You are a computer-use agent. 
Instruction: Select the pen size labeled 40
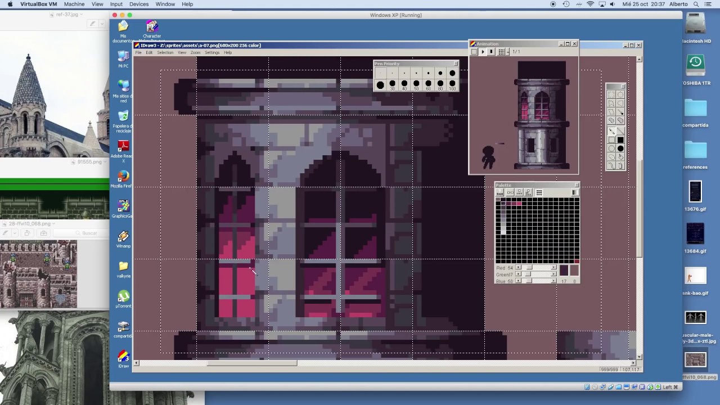click(404, 85)
